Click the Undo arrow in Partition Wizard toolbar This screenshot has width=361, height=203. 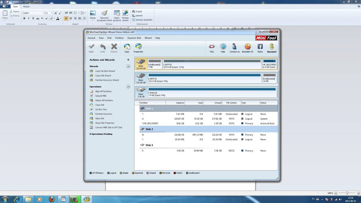click(x=103, y=48)
